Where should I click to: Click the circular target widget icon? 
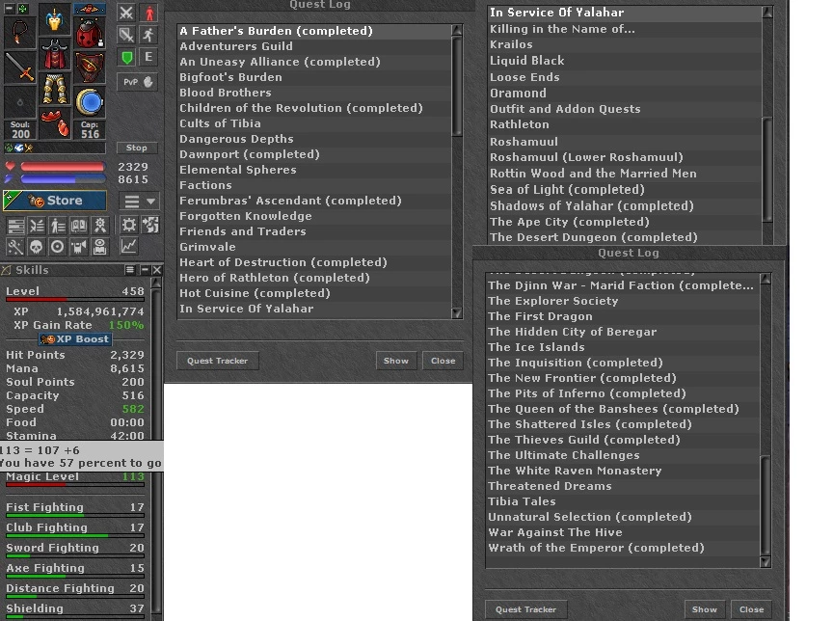pos(58,247)
